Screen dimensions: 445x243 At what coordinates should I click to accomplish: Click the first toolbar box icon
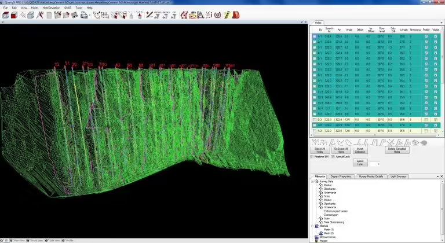point(5,15)
